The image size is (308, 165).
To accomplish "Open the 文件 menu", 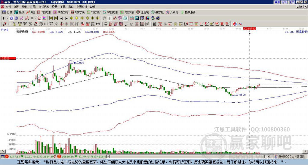I will click(x=8, y=7).
